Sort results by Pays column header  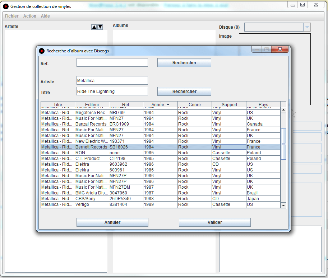point(263,104)
